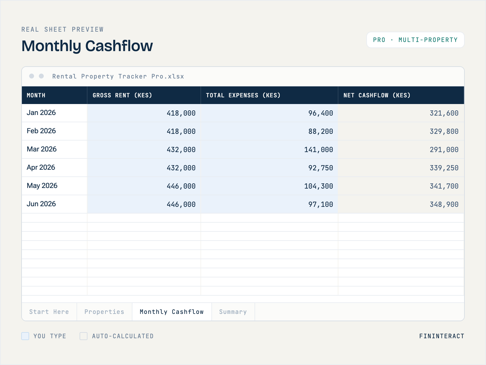Select the 92,750 expenses cell
The image size is (486, 365).
click(269, 168)
